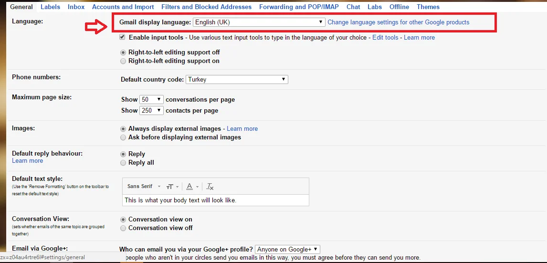
Task: Open Filters and Blocked Addresses tab
Action: click(x=207, y=7)
